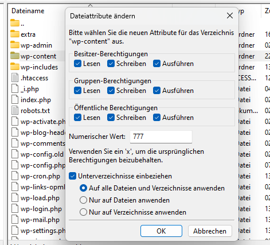Viewport: 270px width, 245px height.
Task: Select the wp-includes folder icon
Action: pyautogui.click(x=15, y=67)
